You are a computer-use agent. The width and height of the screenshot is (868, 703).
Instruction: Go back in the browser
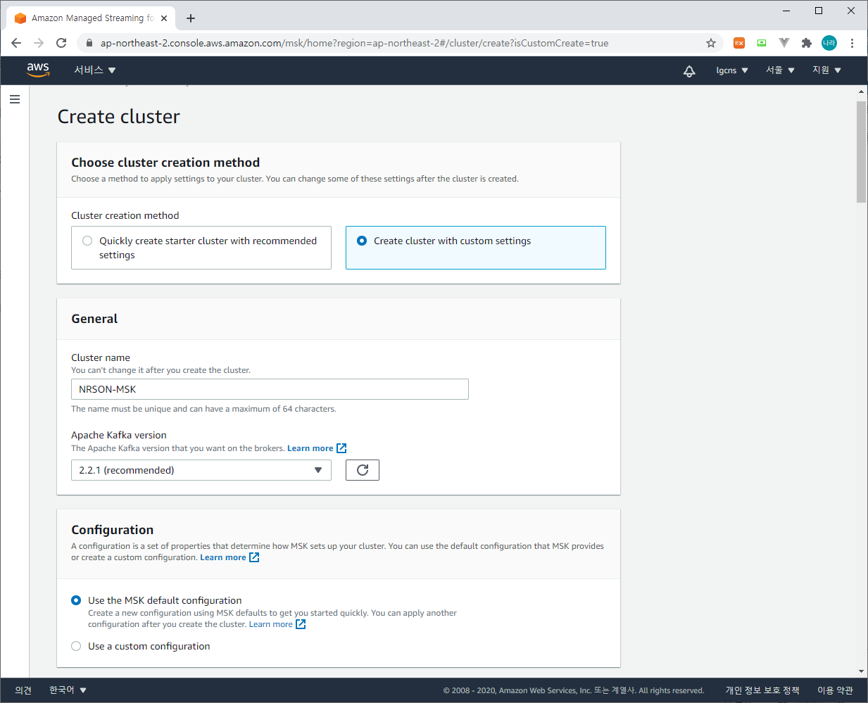pos(16,43)
